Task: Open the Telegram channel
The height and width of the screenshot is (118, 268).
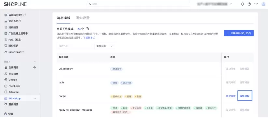Action: [12, 92]
